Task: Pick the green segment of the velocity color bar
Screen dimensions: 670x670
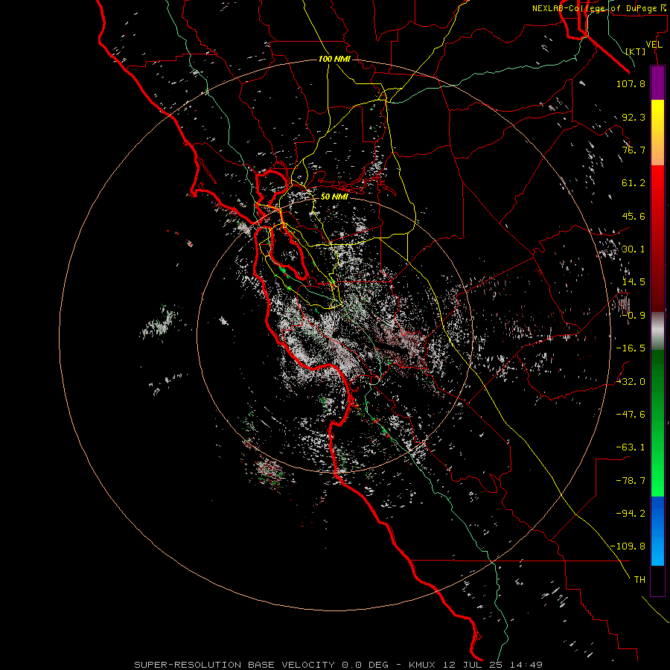Action: point(657,423)
